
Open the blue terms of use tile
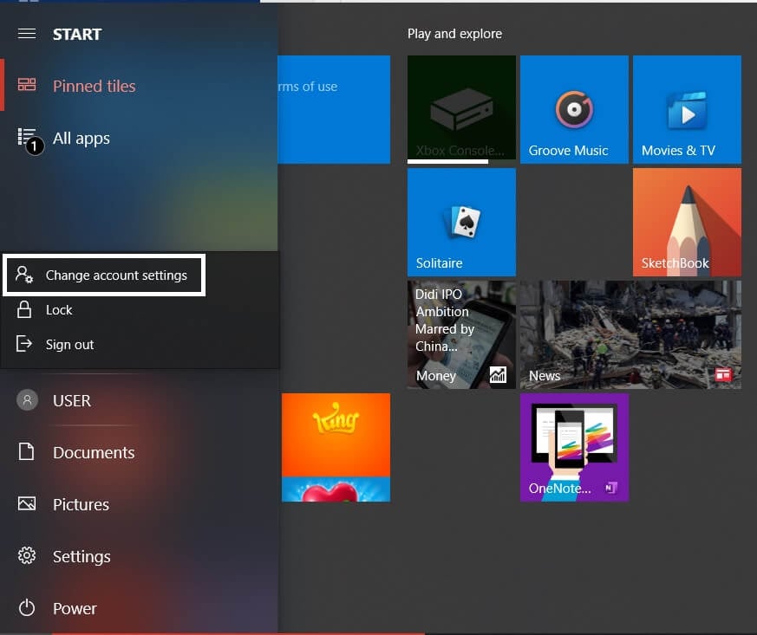coord(334,109)
